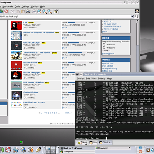This screenshot has width=154, height=154.
Task: Open the location bar history dropdown arrow
Action: click(x=132, y=17)
